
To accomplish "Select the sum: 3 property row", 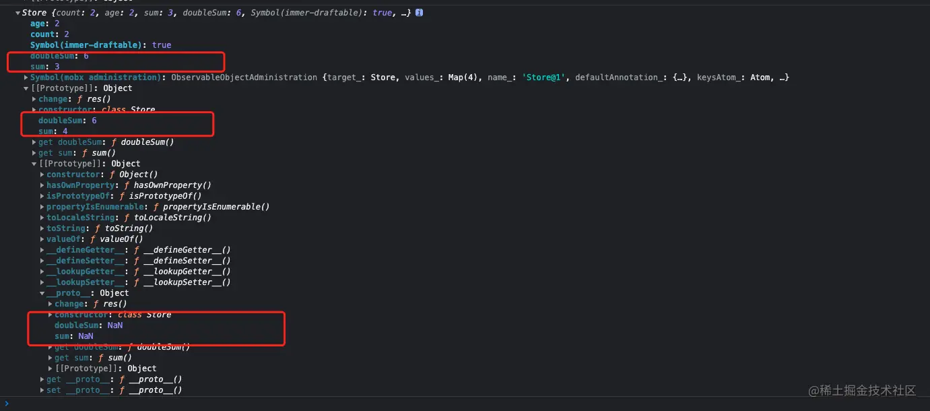I will pos(45,67).
